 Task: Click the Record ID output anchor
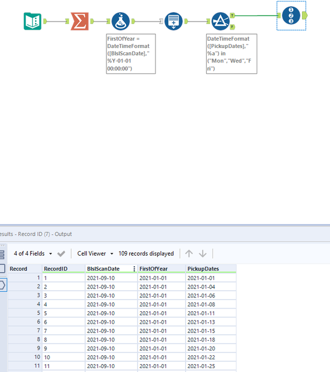click(x=305, y=16)
